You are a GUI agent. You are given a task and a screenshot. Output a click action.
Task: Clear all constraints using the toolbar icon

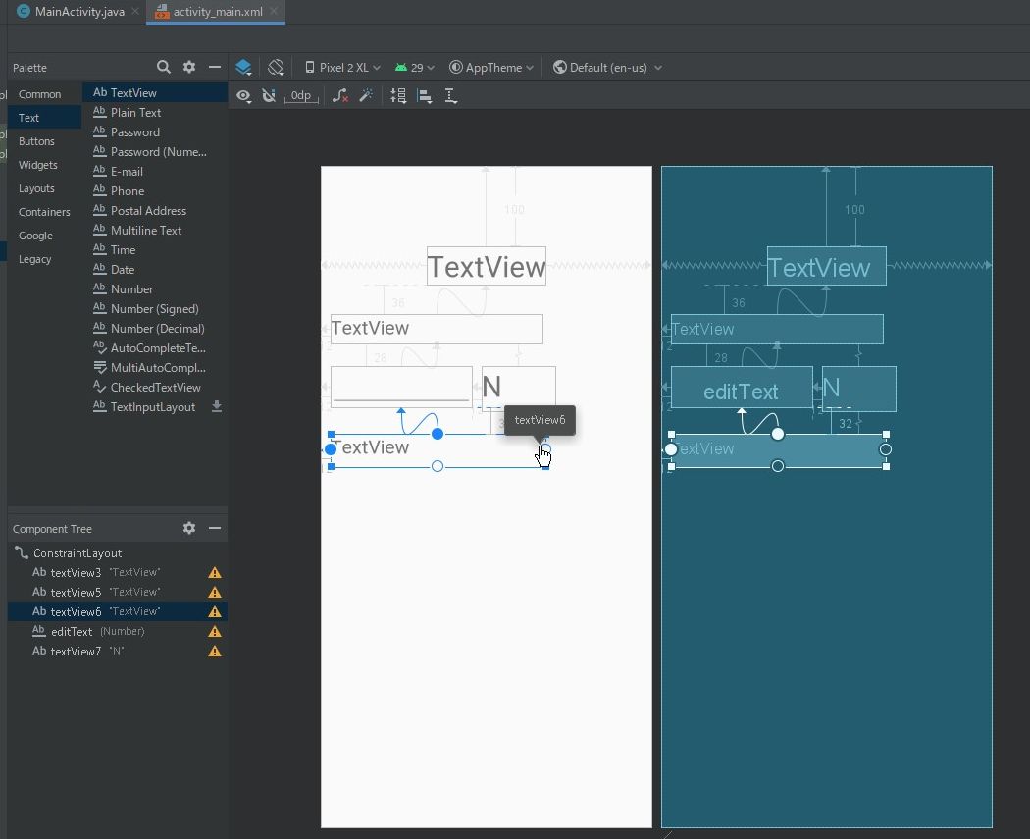340,95
